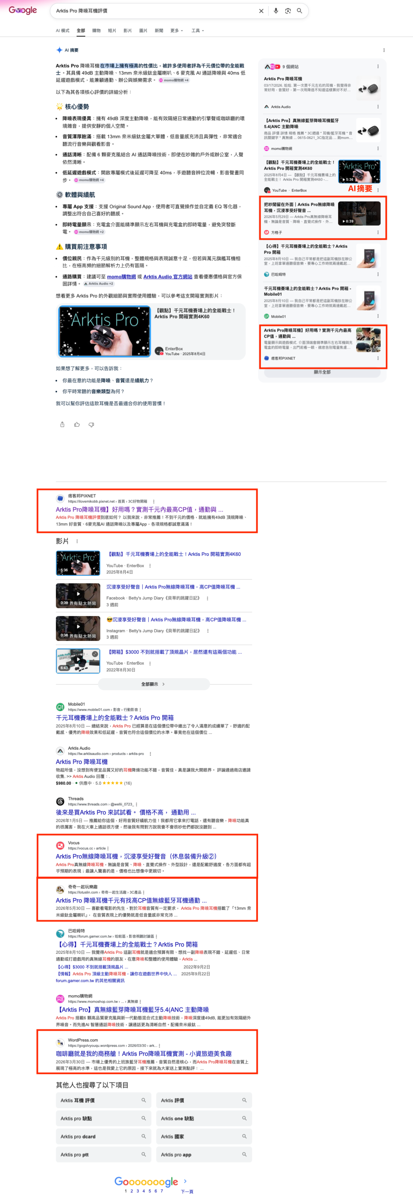
Task: Open the PIXNET result 好用嗎？實測千元內最高CP值
Action: coord(139,509)
